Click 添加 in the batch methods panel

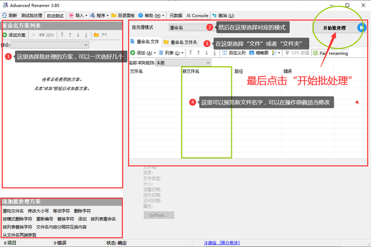click(82, 219)
